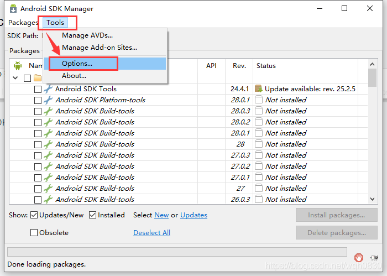
Task: Check the Android SDK Tools checkbox
Action: click(x=38, y=89)
